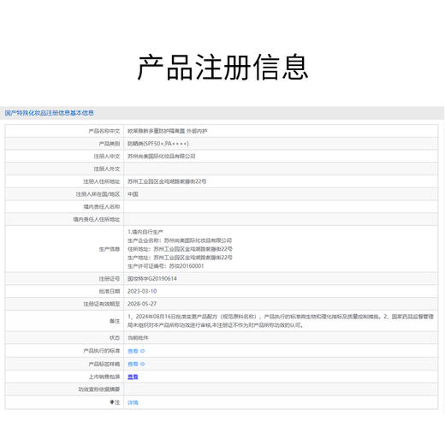Select the expiry date 2028-05-27

pos(142,304)
